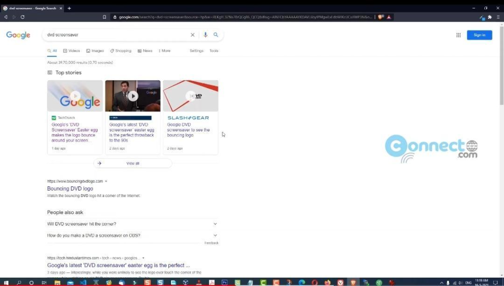The image size is (504, 286).
Task: Click the Windows Start button
Action: (6, 283)
